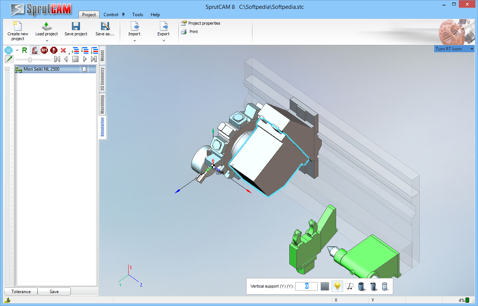Click the short green arrow lines icon

75,50
